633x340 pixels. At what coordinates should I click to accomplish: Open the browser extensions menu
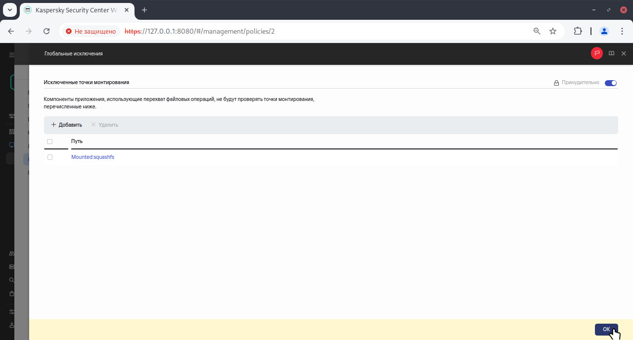[x=578, y=31]
